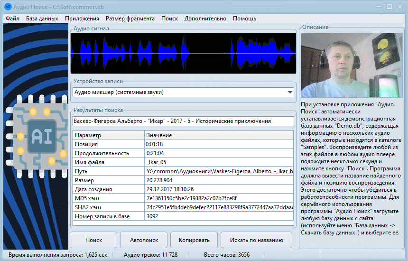408x261 pixels.
Task: Open the База данных menu
Action: click(x=42, y=19)
